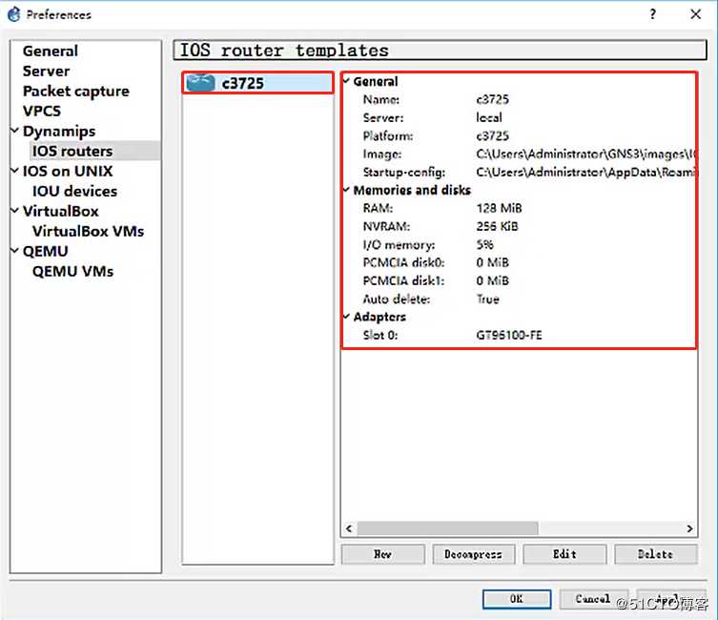Open the Packet capture preferences page
Image resolution: width=718 pixels, height=620 pixels.
coord(76,92)
